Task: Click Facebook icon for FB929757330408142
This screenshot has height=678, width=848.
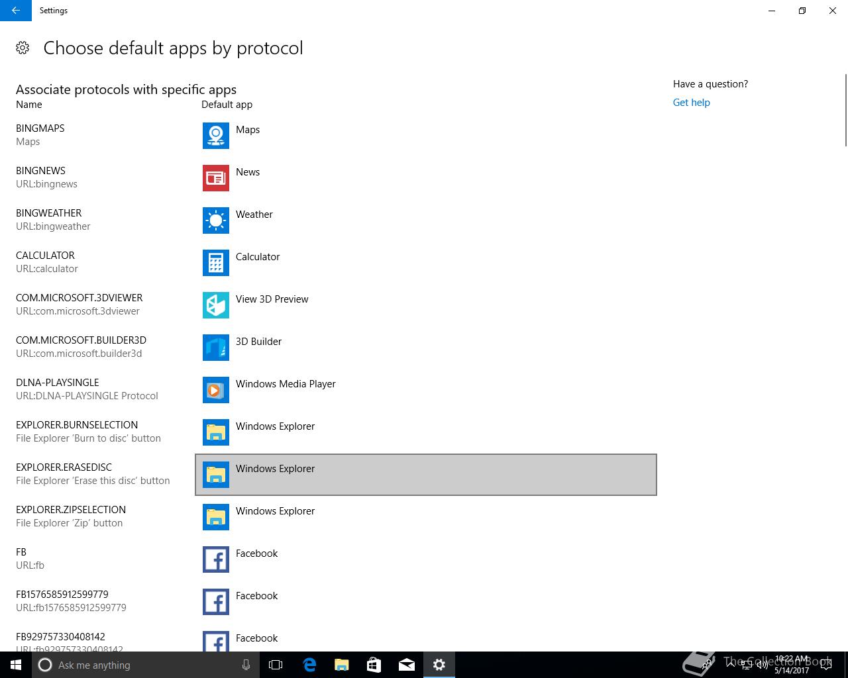Action: (x=216, y=641)
